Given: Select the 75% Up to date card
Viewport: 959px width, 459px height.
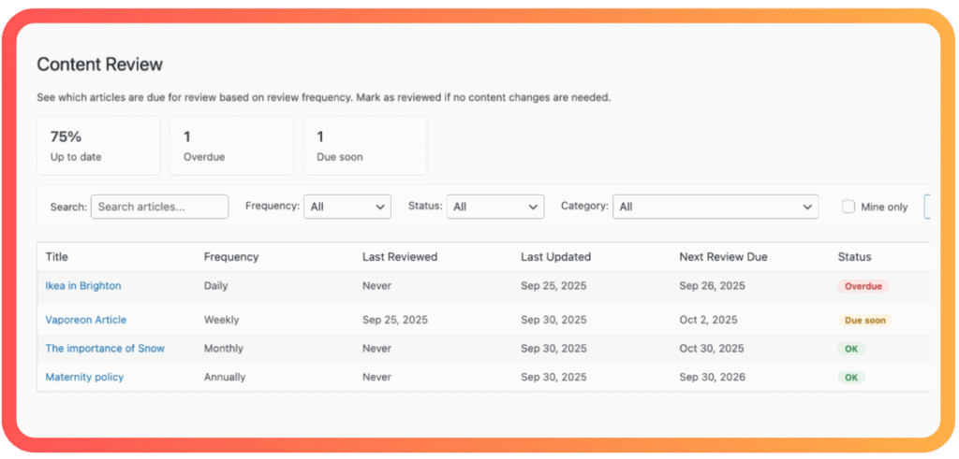Looking at the screenshot, I should [98, 146].
